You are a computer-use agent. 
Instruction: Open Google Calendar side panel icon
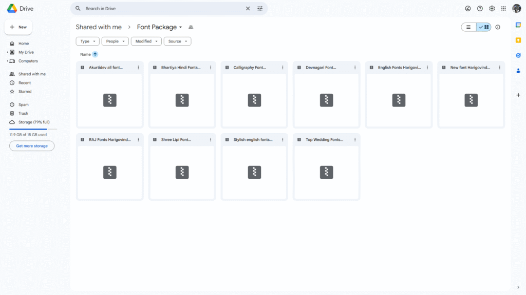point(518,25)
